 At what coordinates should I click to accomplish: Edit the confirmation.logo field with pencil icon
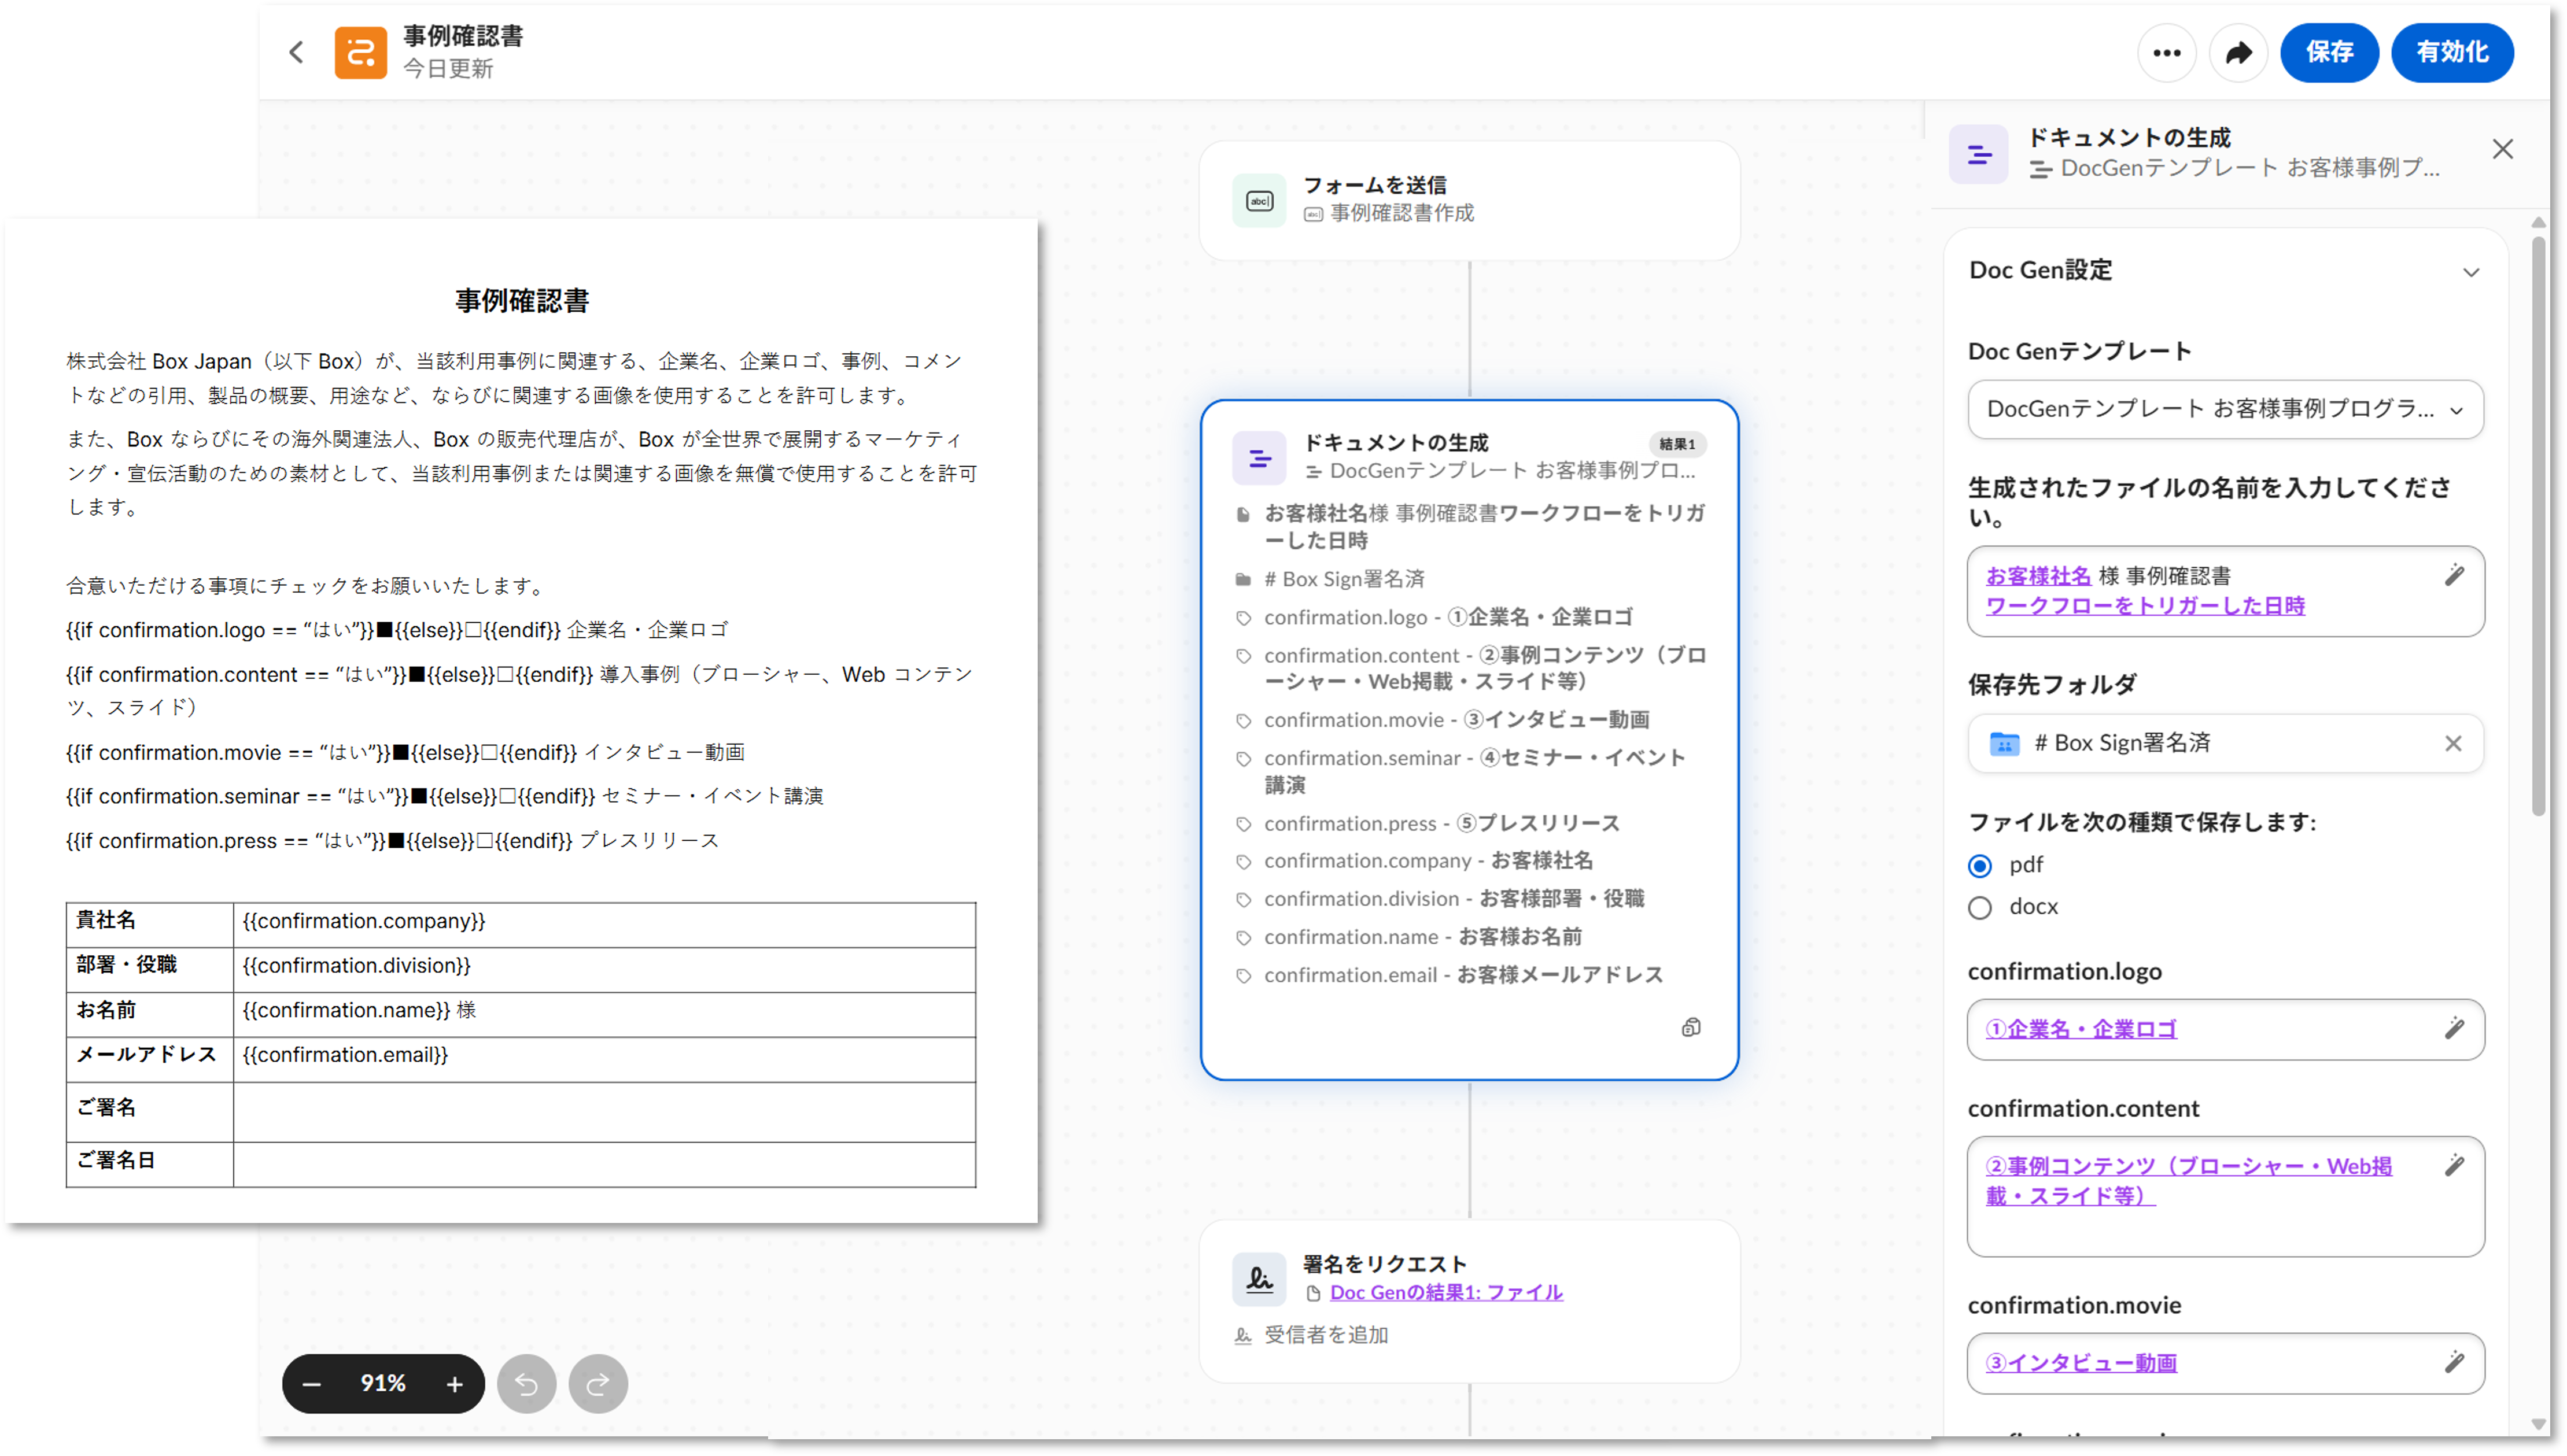[2454, 1028]
